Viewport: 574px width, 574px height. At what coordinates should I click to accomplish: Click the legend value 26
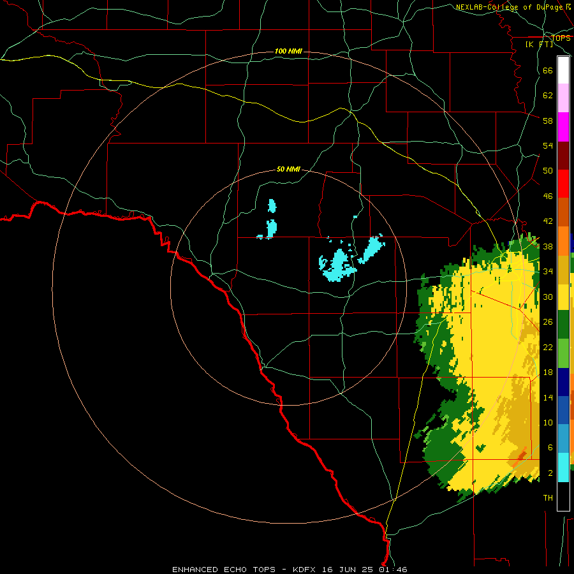pos(548,322)
